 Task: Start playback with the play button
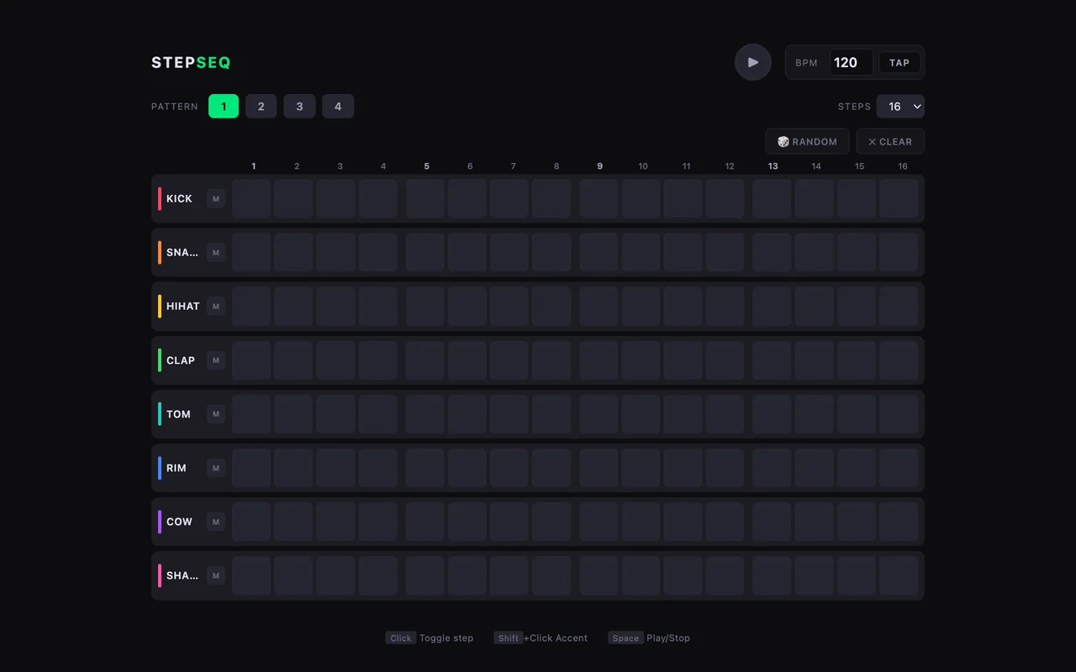[753, 62]
